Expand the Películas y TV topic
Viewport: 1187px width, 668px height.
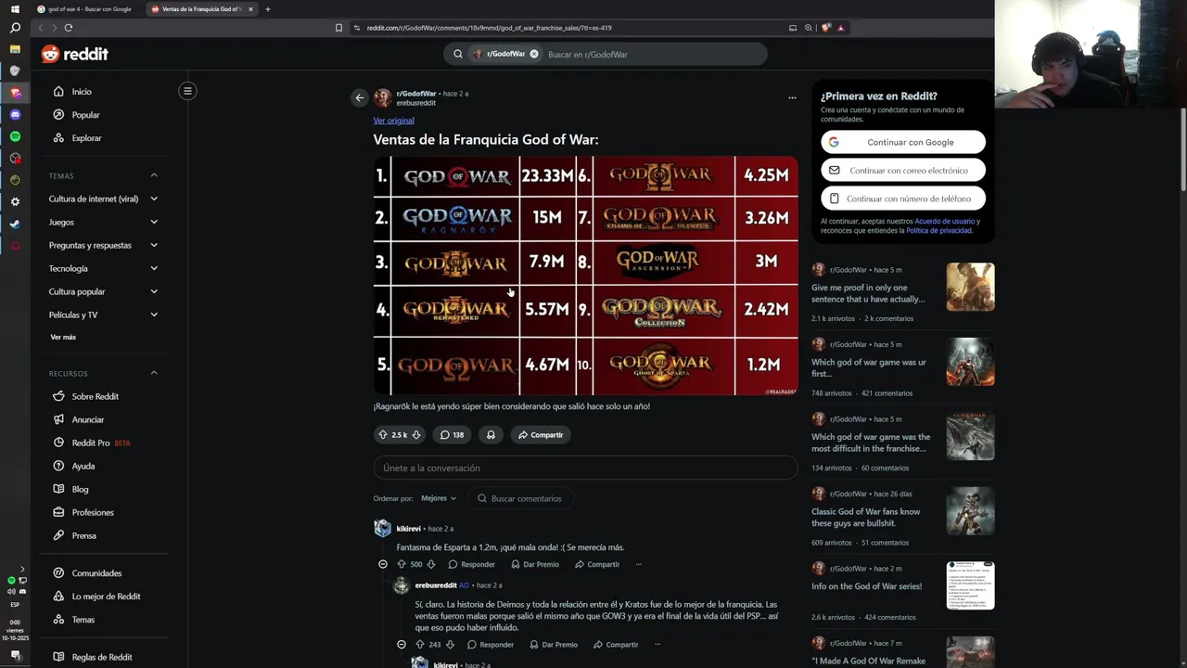click(x=103, y=315)
